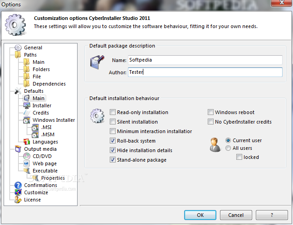Choose the License key user icon
Image resolution: width=293 pixels, height=225 pixels.
tap(18, 200)
